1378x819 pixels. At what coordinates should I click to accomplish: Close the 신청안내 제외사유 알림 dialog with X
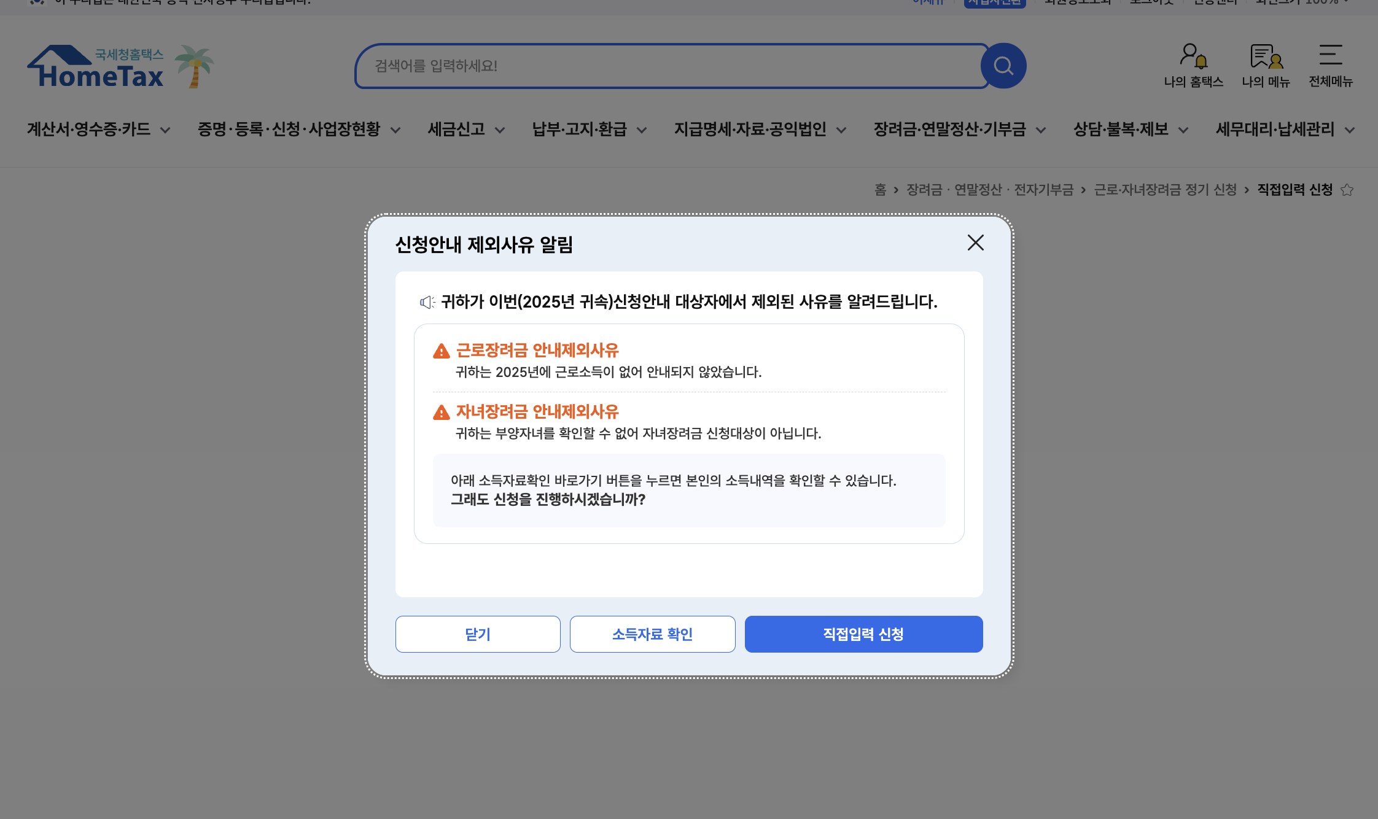coord(975,243)
